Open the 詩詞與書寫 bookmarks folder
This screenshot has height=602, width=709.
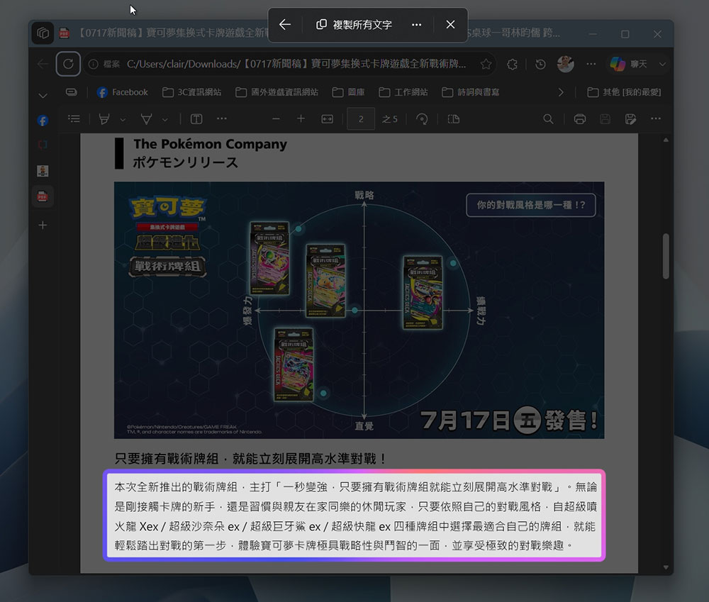[471, 92]
